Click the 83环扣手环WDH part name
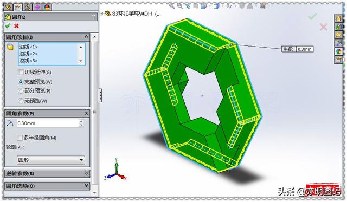Image resolution: width=347 pixels, height=202 pixels. [x=136, y=14]
